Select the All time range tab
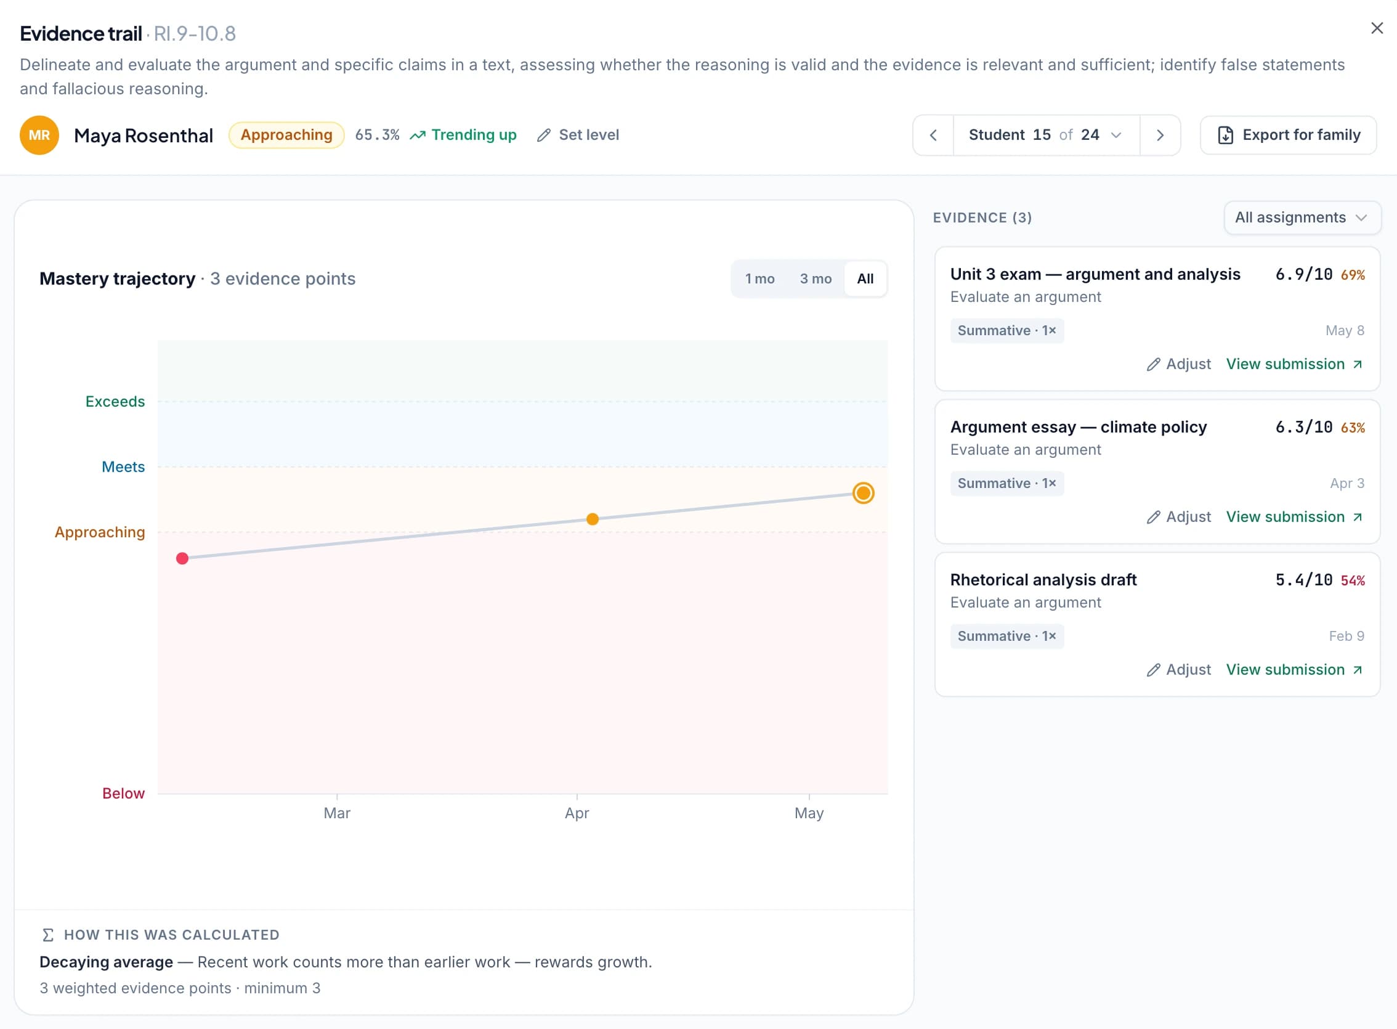The height and width of the screenshot is (1029, 1397). coord(865,279)
